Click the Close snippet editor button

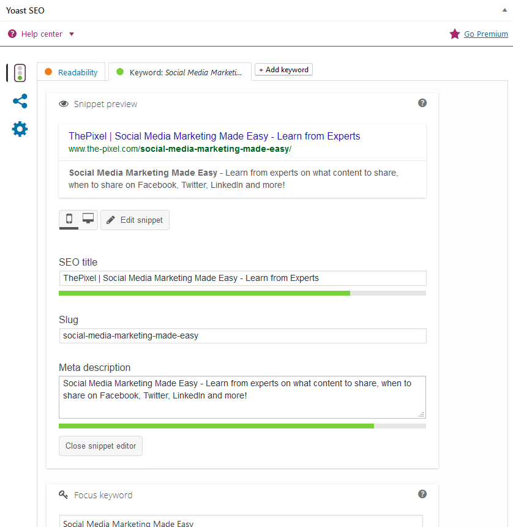coord(100,446)
